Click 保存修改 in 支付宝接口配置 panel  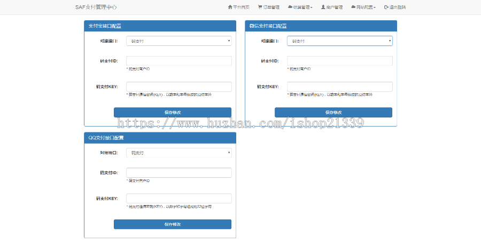click(x=173, y=112)
